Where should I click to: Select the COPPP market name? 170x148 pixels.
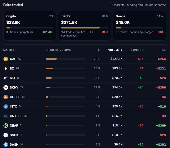point(15,97)
